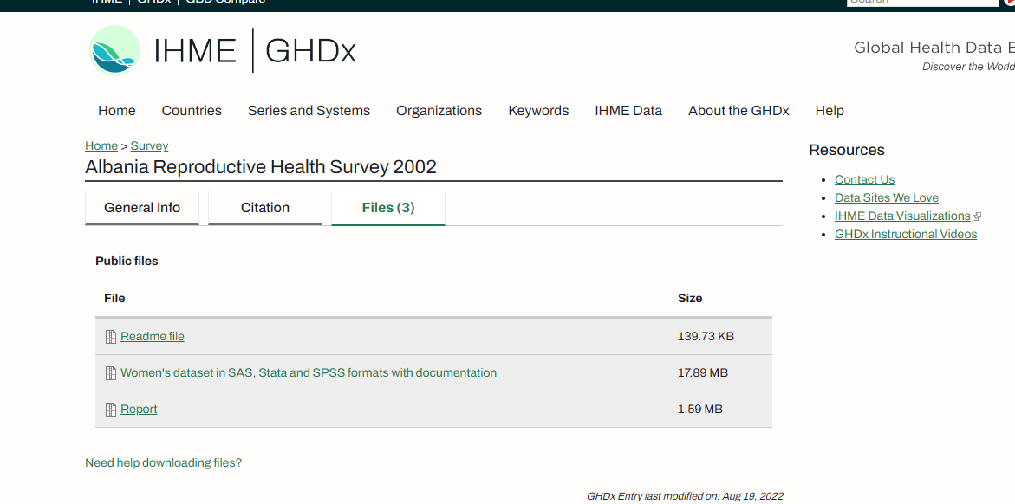The height and width of the screenshot is (504, 1015).
Task: Click the 1.59 MB size cell
Action: pyautogui.click(x=700, y=409)
